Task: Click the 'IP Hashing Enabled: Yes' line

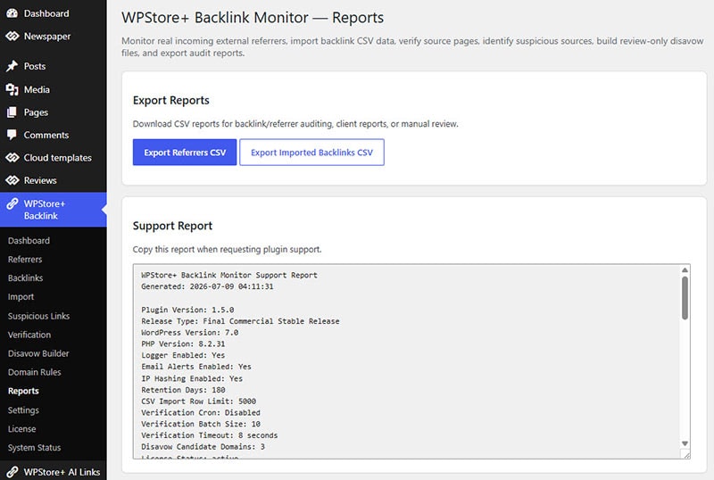Action: click(x=192, y=378)
